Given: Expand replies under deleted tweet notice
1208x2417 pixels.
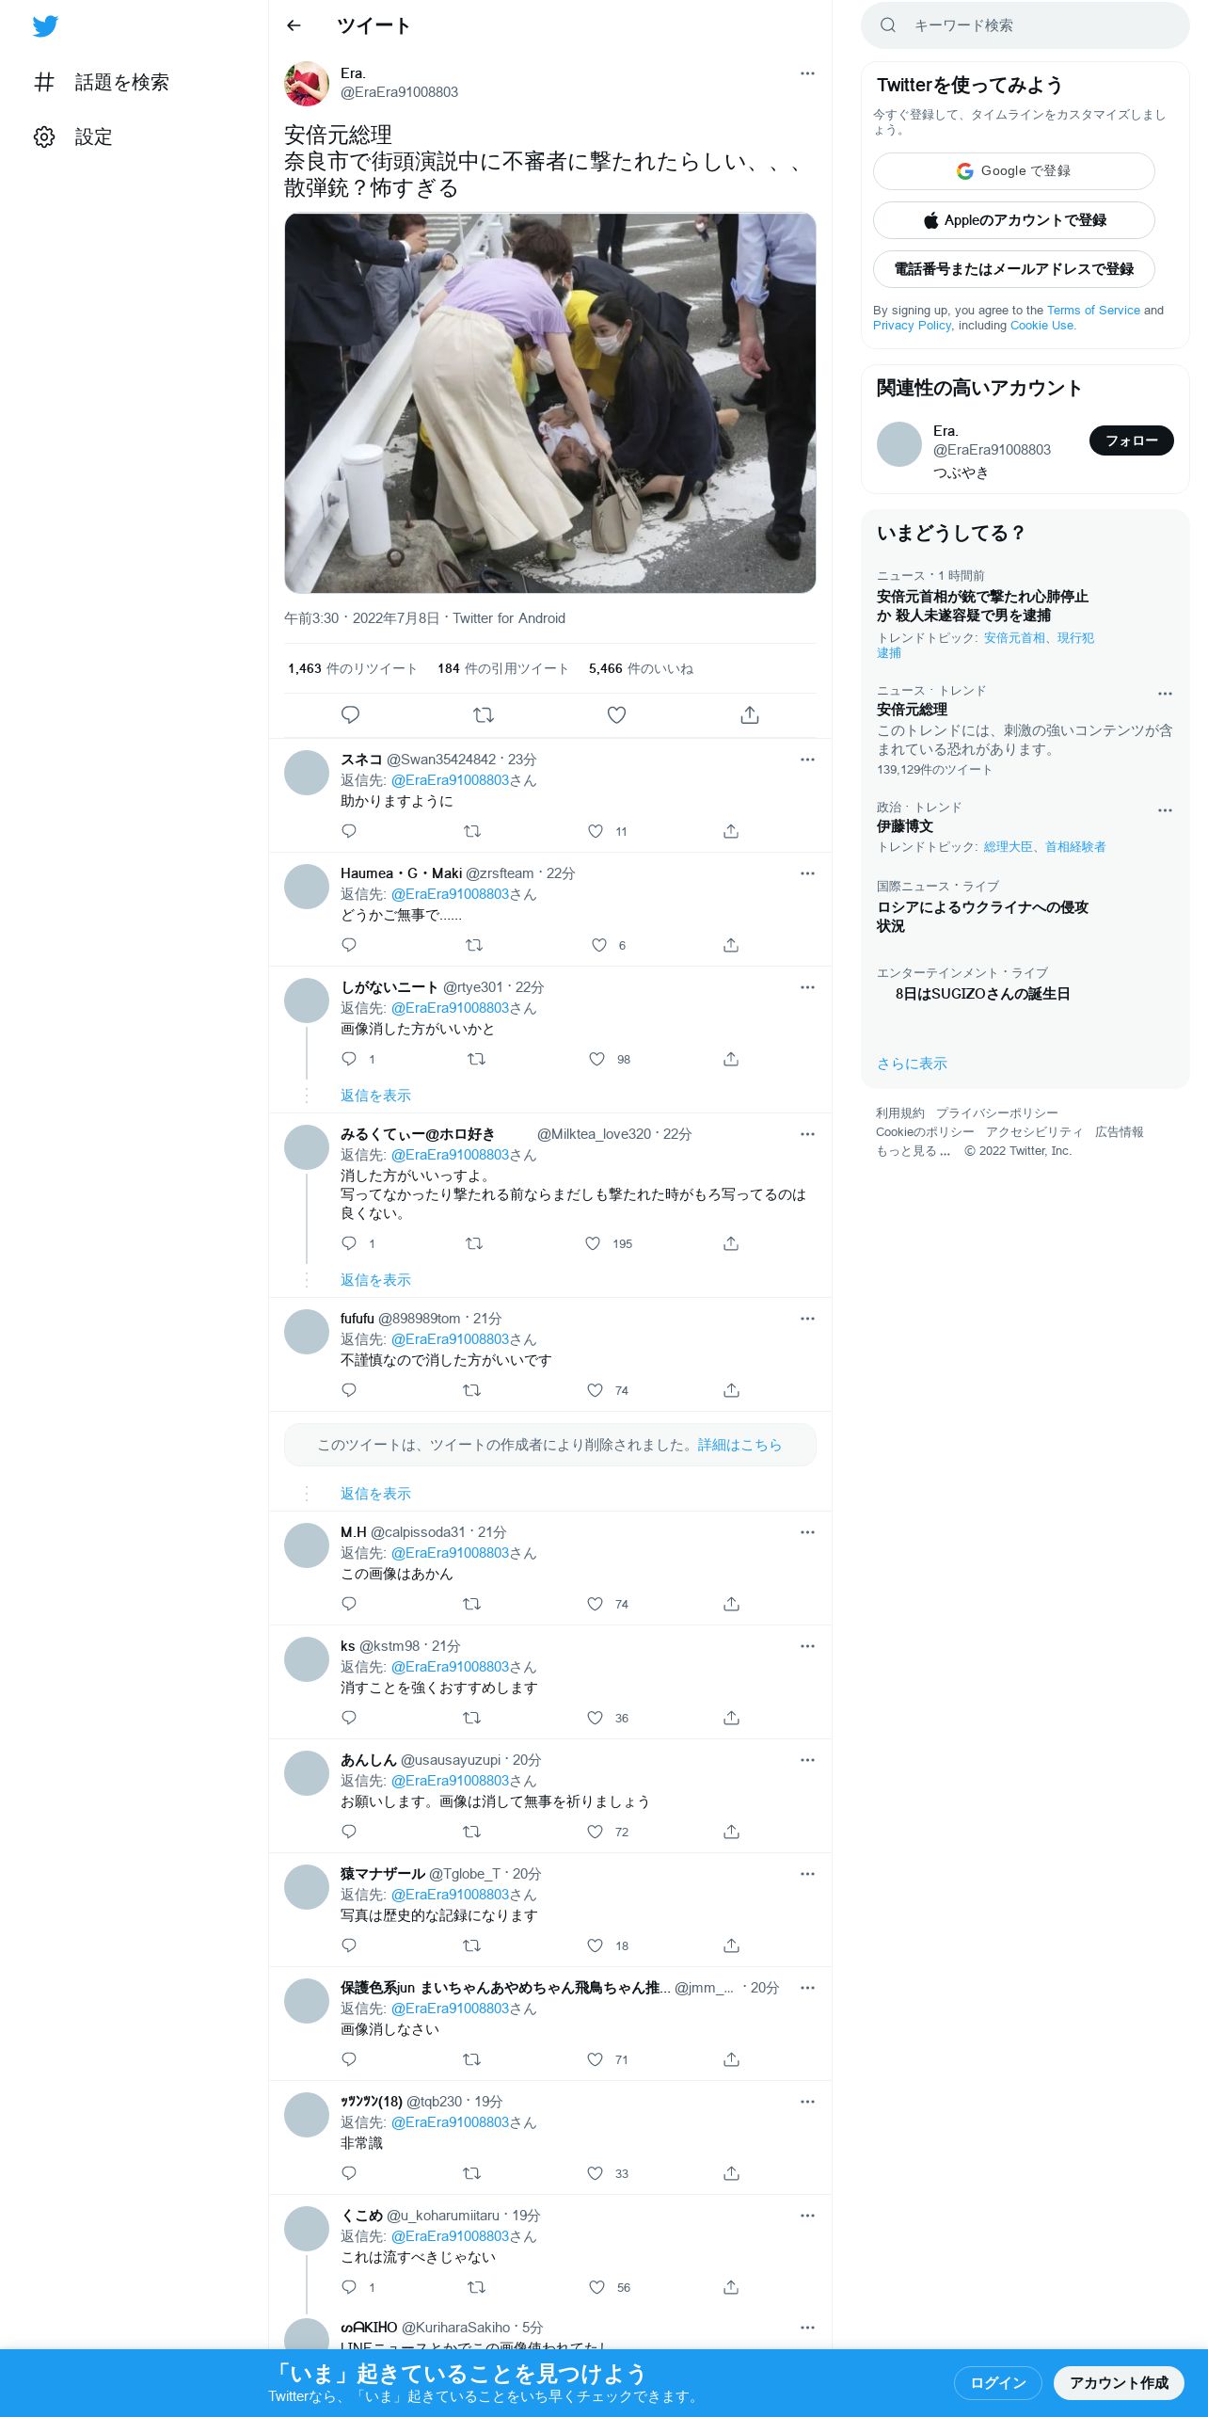Looking at the screenshot, I should [x=375, y=1494].
